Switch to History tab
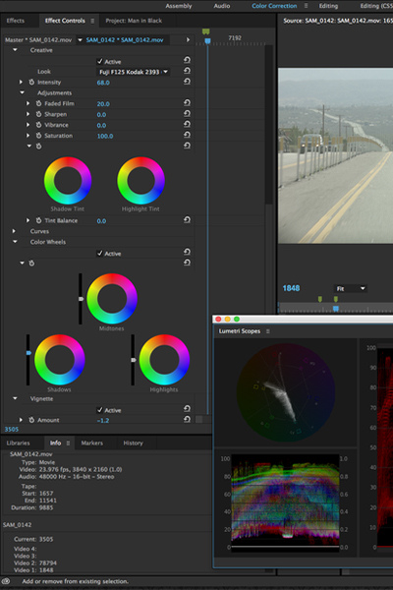The height and width of the screenshot is (590, 393). point(134,443)
